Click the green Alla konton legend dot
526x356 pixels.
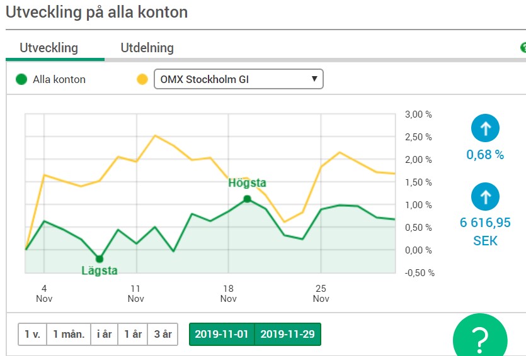coord(22,79)
